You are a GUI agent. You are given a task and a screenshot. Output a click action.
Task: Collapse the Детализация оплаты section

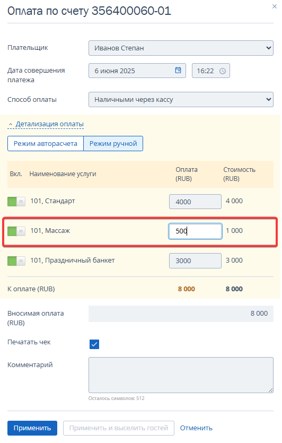[x=49, y=124]
